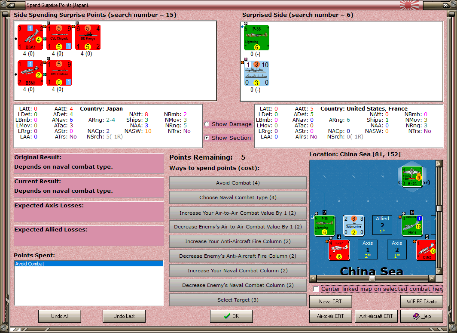Viewport: 457px width, 333px height.
Task: Click the Current Result panel
Action: click(89, 188)
